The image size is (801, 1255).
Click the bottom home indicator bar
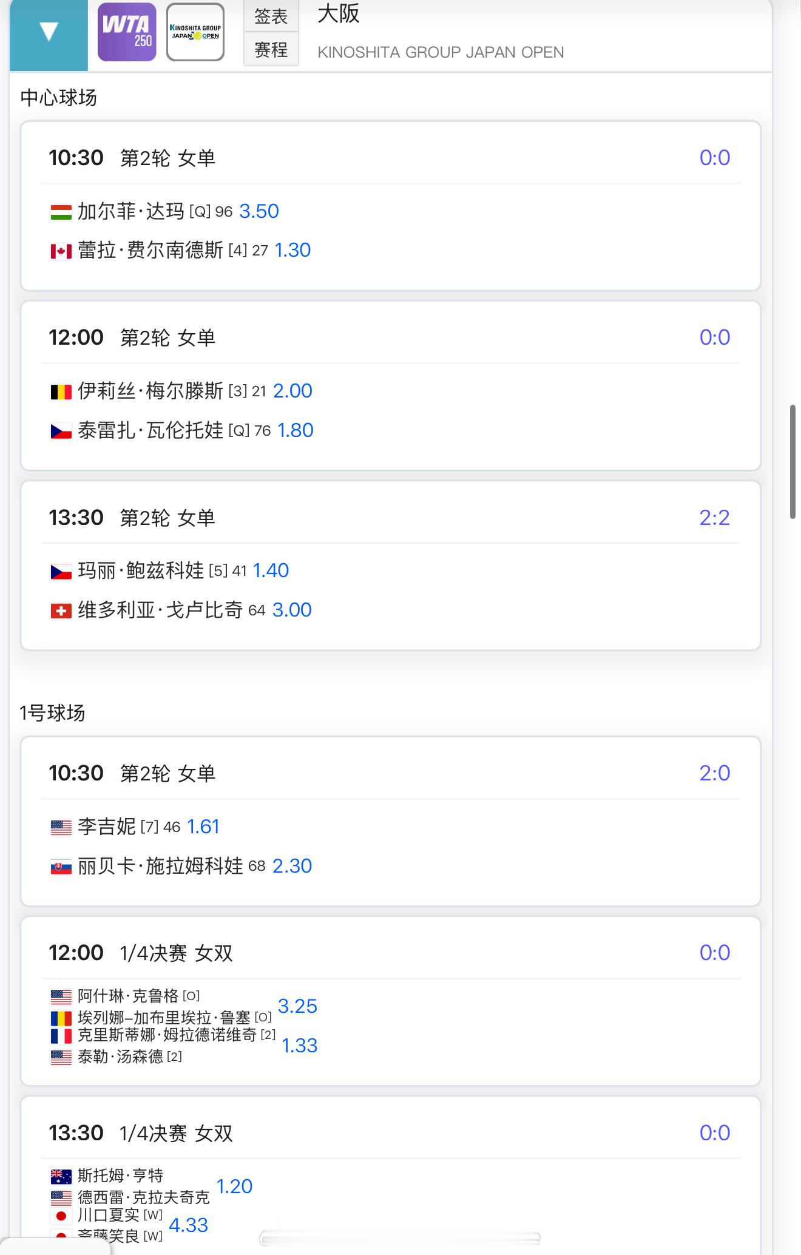400,1238
